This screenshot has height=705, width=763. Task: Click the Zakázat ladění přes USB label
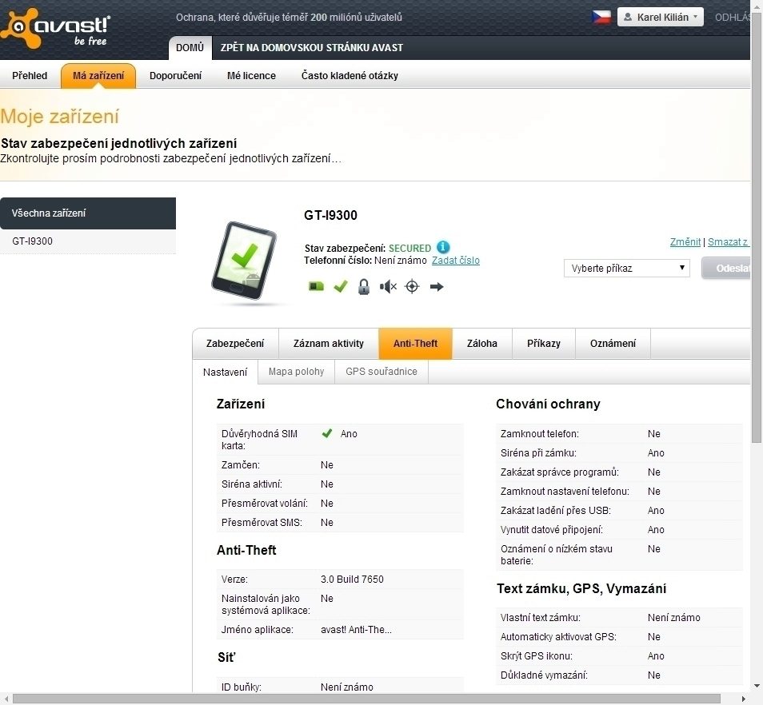pos(557,511)
